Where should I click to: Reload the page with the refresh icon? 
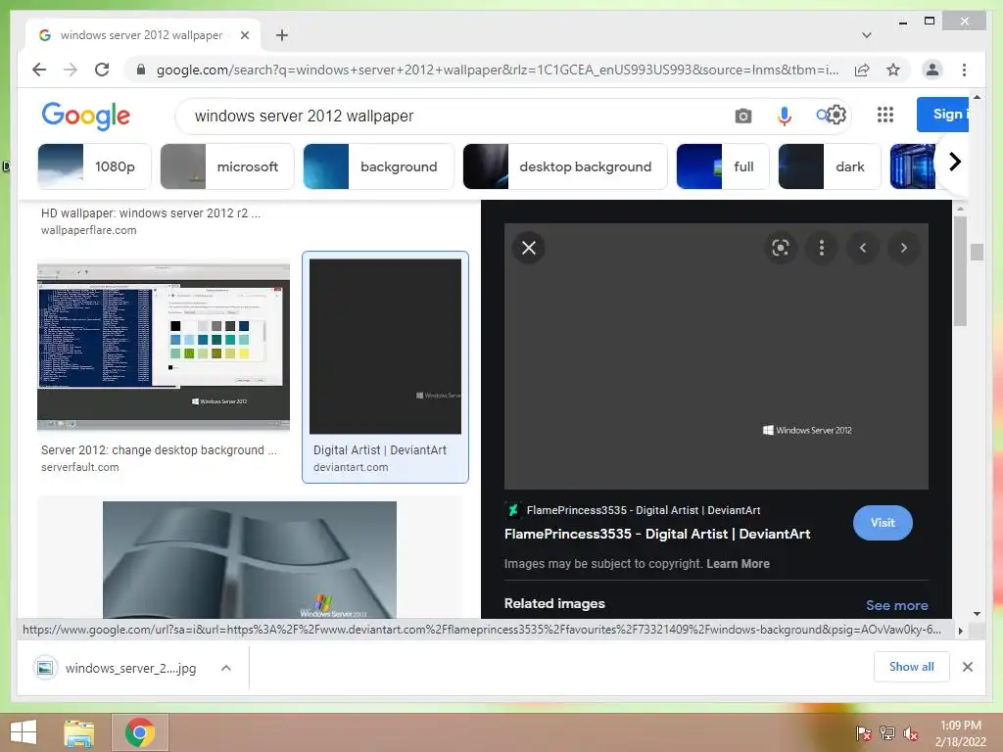click(102, 70)
